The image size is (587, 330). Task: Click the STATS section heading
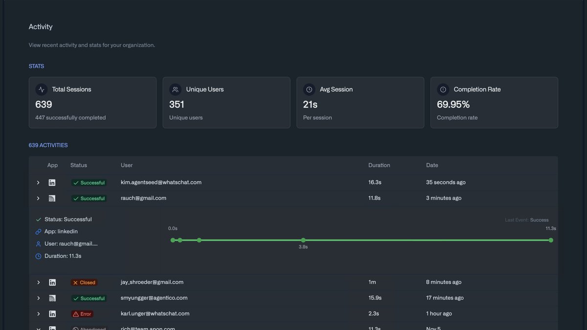pos(36,66)
